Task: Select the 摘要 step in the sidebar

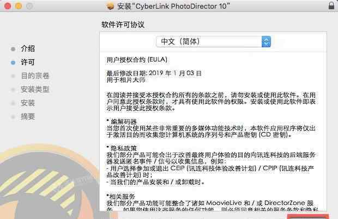Action: [28, 116]
